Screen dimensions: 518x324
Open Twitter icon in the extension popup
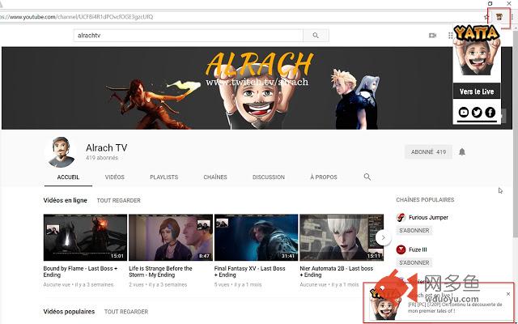pos(477,113)
